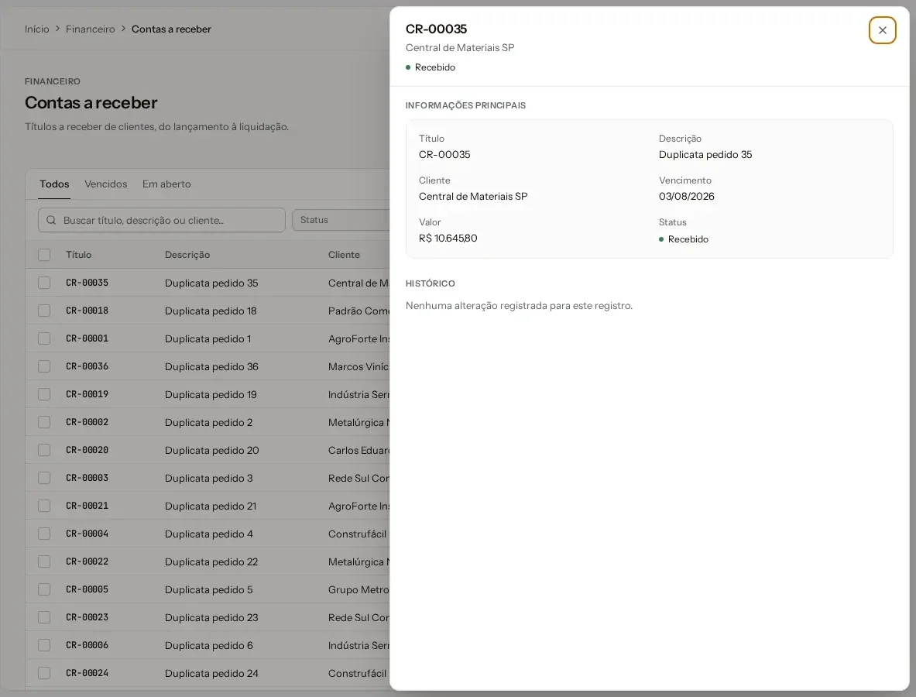Click description Duplicata pedido 4

208,534
